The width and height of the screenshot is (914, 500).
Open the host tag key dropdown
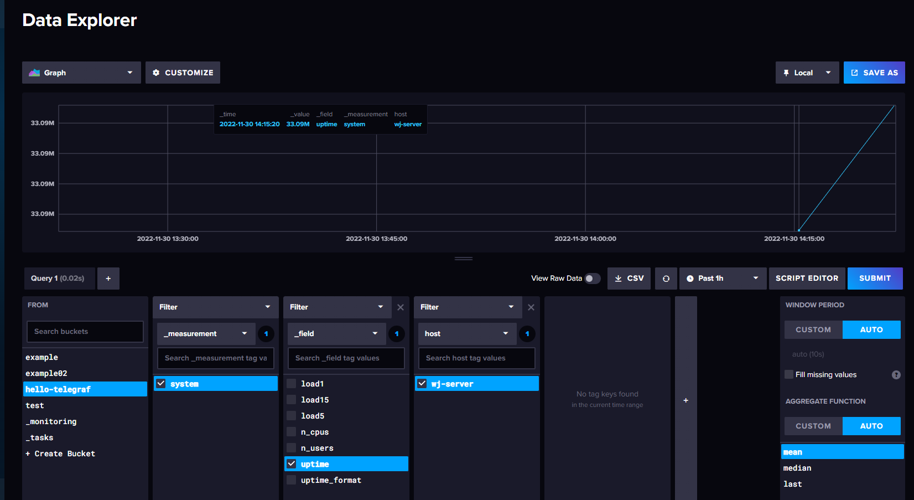tap(468, 334)
